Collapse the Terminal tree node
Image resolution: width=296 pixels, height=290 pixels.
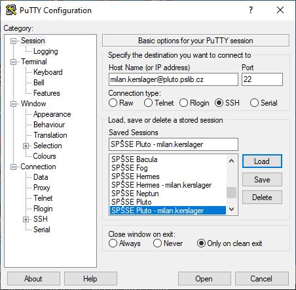pyautogui.click(x=14, y=62)
